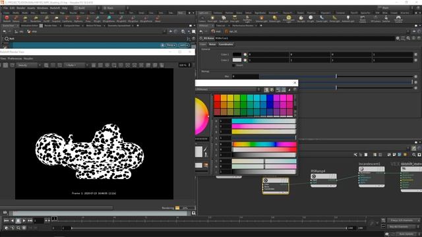
Task: Switch to the Coordinates parameter tab
Action: click(226, 44)
